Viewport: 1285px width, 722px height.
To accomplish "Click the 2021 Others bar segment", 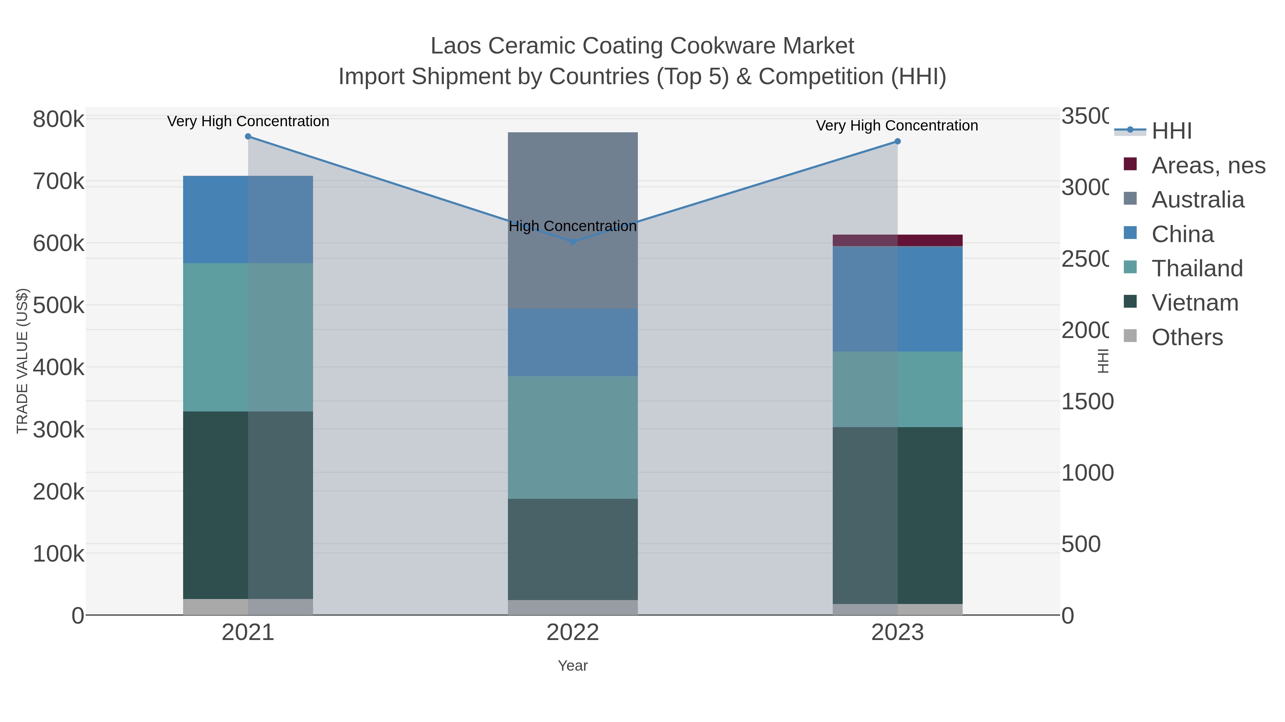I will click(x=248, y=607).
